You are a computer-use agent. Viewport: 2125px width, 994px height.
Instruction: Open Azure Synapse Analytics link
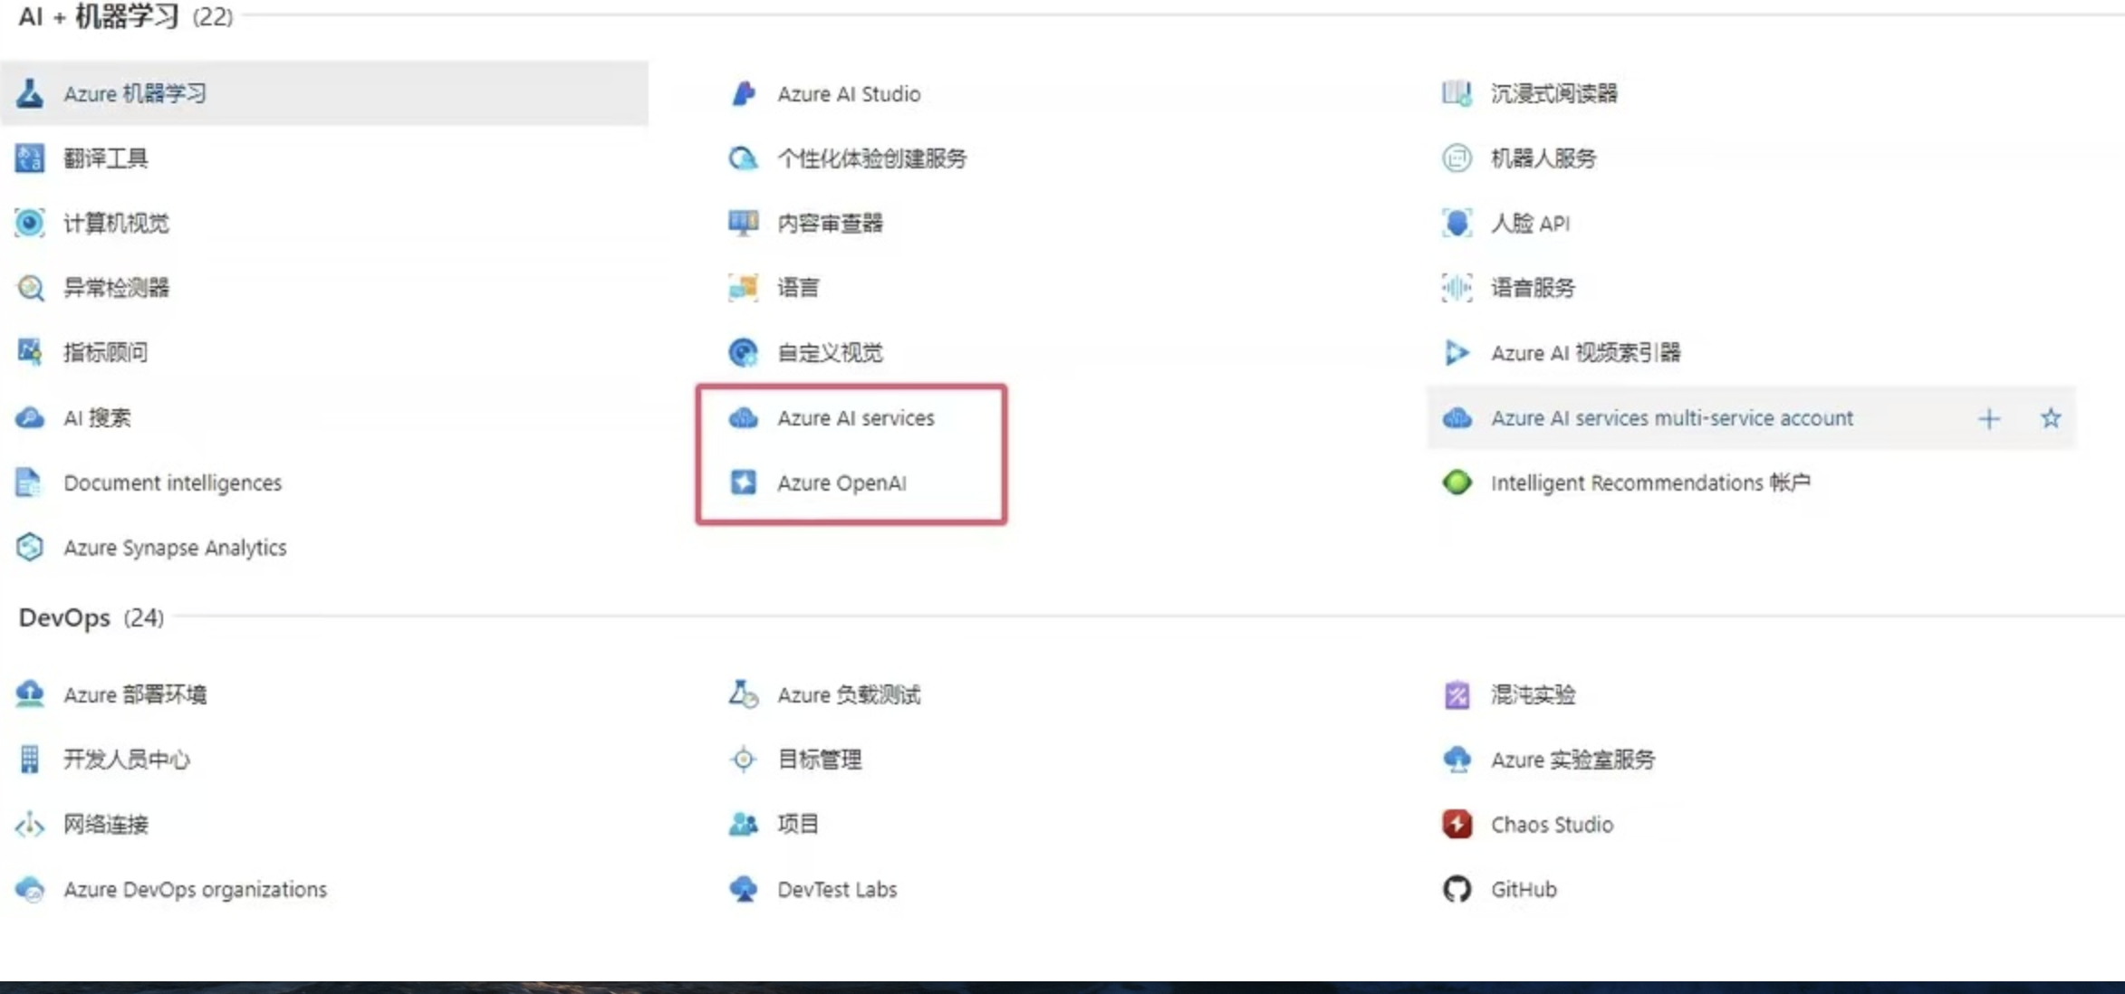point(175,548)
